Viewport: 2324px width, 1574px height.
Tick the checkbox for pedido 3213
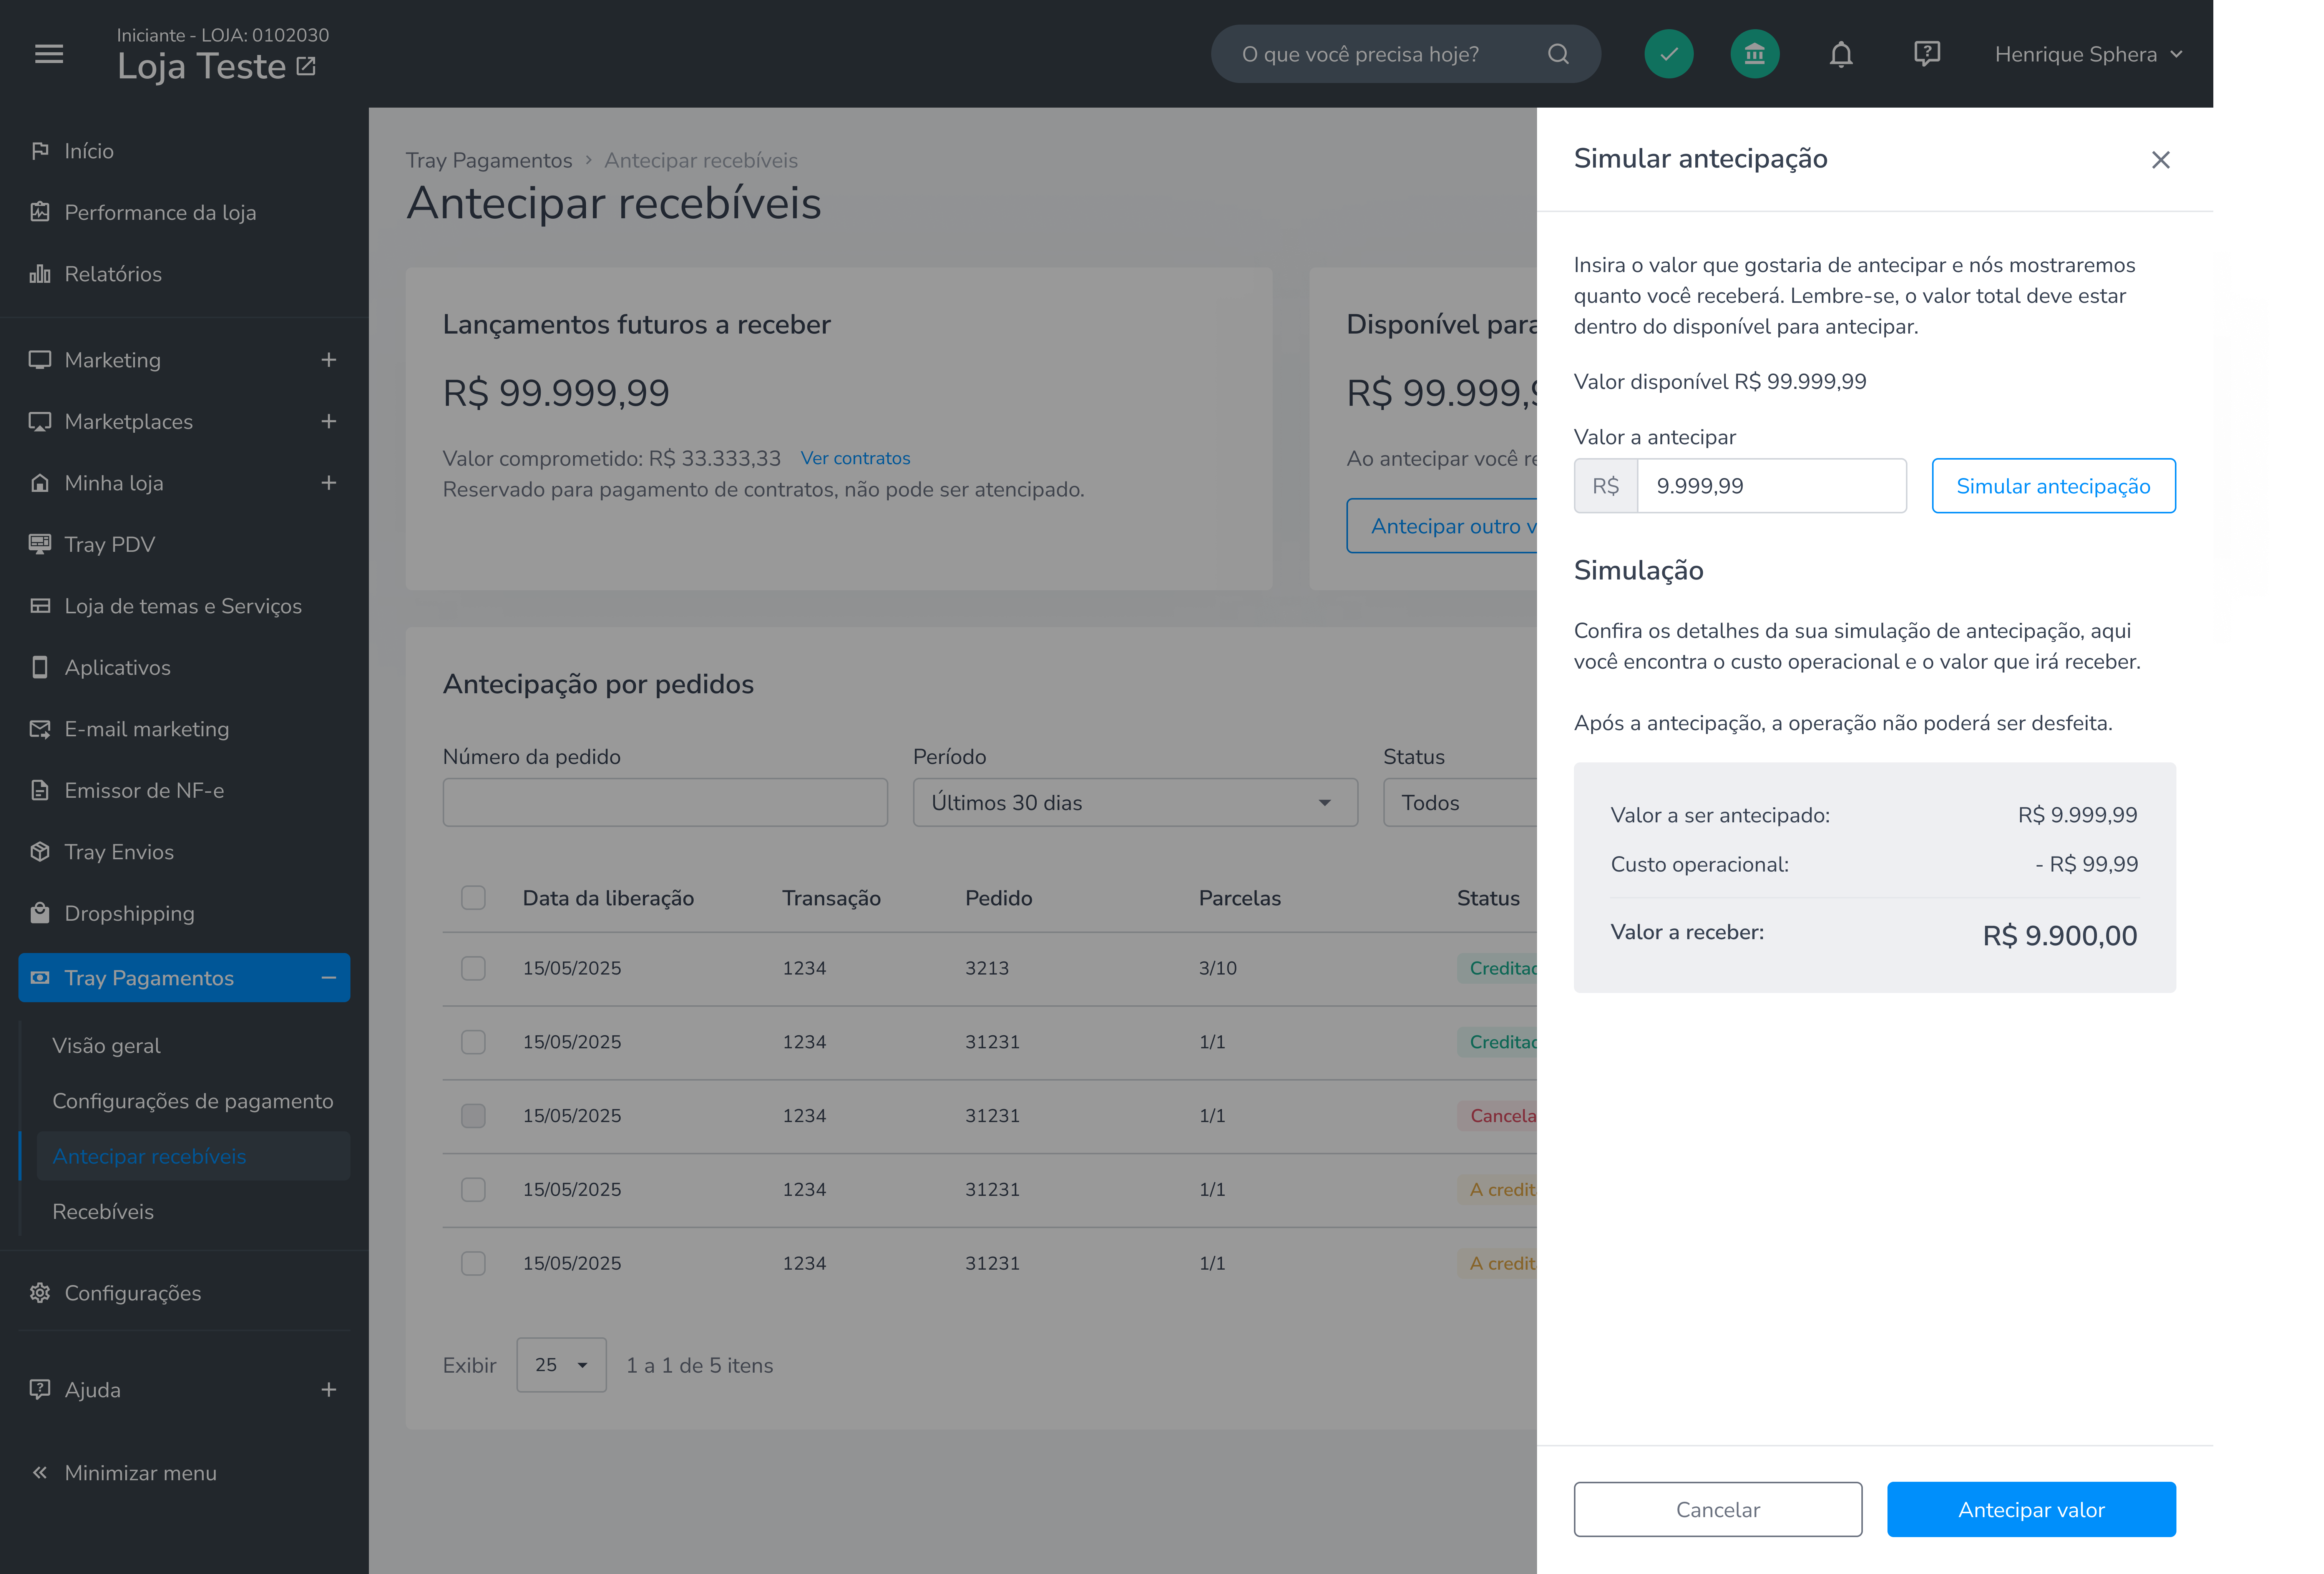tap(473, 968)
